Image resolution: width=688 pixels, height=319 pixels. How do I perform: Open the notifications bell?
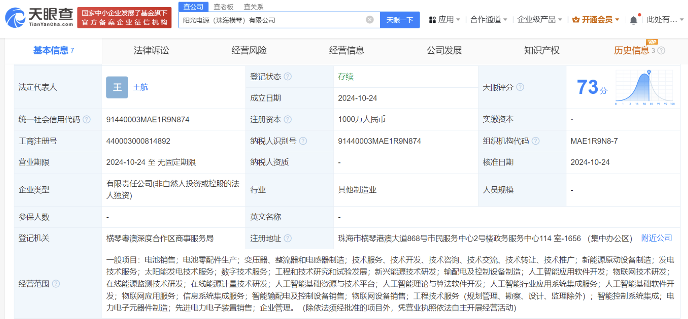(x=633, y=20)
